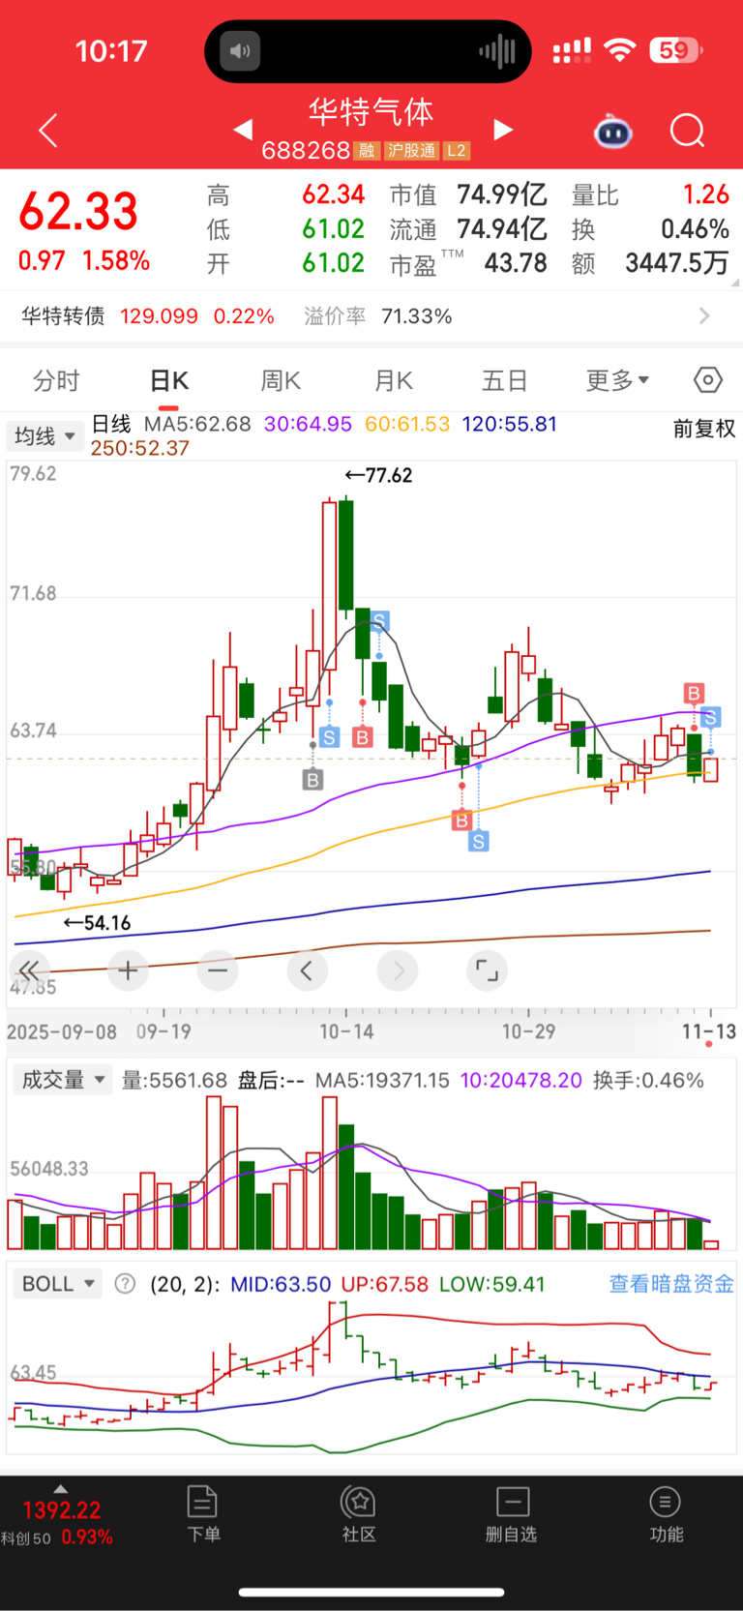
Task: Open the robot assistant icon
Action: coord(612,131)
